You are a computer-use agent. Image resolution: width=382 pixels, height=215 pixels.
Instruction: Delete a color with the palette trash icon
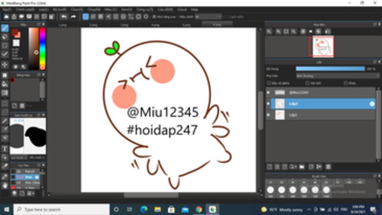(22, 106)
